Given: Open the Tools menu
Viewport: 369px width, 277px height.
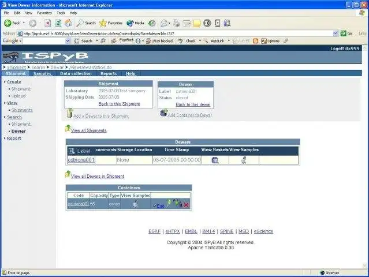Looking at the screenshot, I should 61,13.
